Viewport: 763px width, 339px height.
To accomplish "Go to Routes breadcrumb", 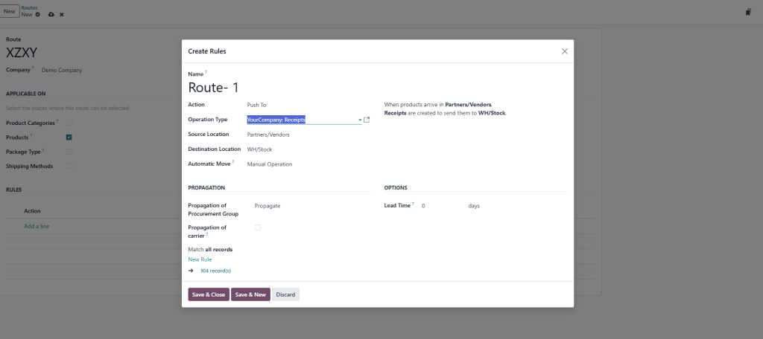I will tap(30, 7).
